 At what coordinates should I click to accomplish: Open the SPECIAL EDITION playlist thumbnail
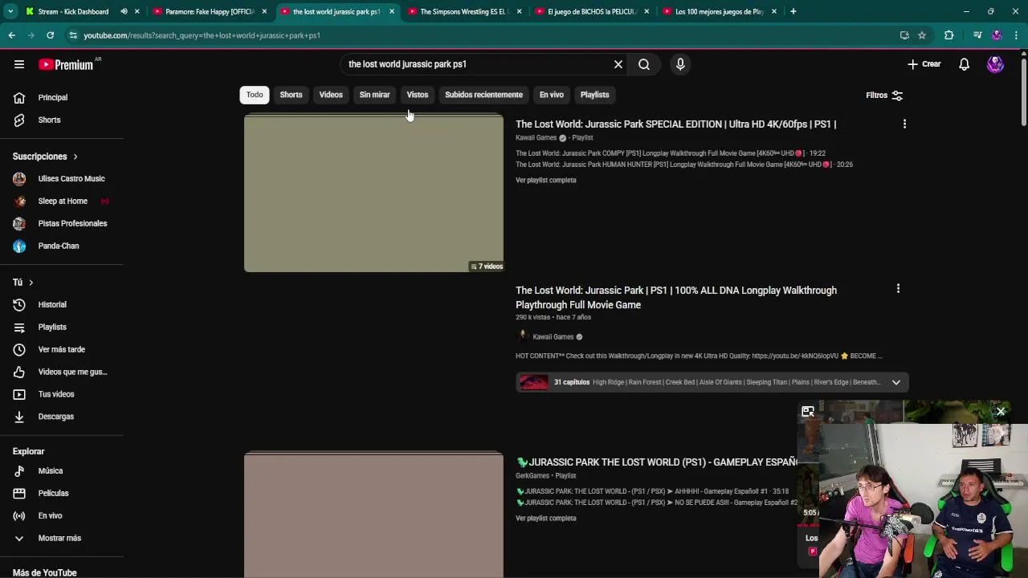(373, 193)
